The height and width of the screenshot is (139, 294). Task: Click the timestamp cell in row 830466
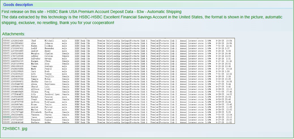[224, 41]
